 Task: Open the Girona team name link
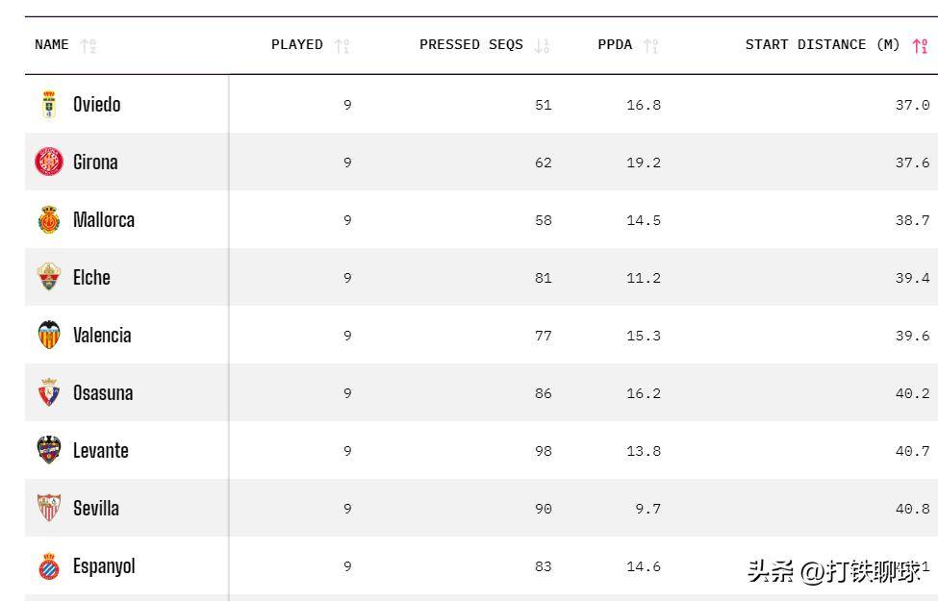[x=95, y=162]
